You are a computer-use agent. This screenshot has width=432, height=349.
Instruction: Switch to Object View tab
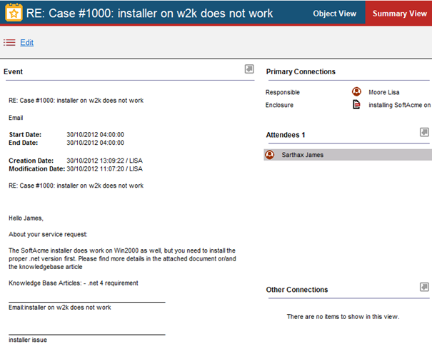pyautogui.click(x=334, y=14)
